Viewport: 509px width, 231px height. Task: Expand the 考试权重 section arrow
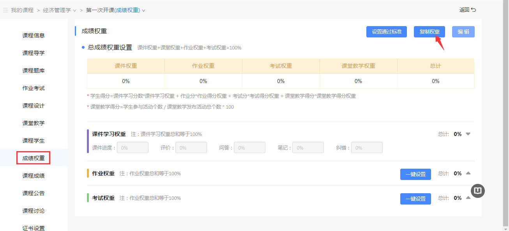coord(468,197)
